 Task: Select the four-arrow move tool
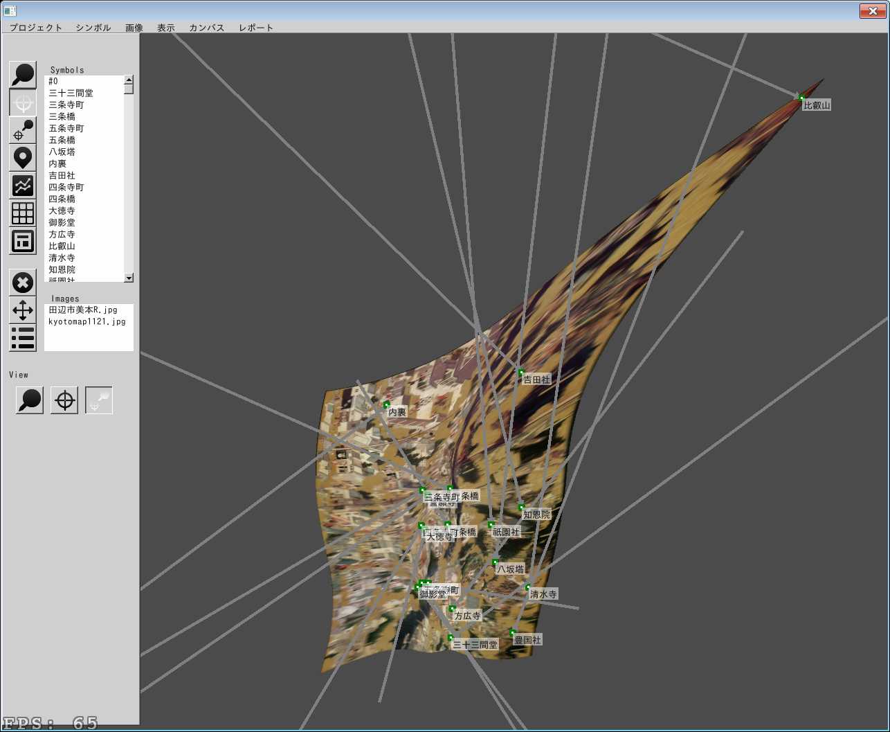click(23, 310)
